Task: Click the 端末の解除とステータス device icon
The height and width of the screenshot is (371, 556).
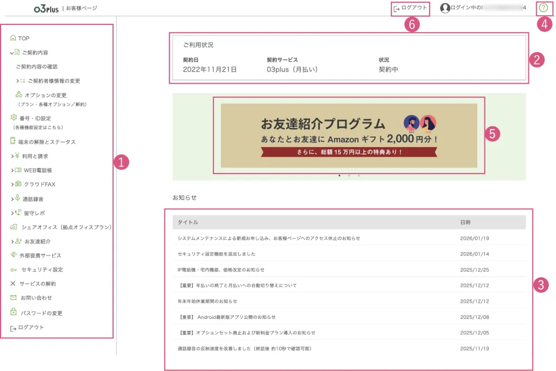Action: coord(13,140)
